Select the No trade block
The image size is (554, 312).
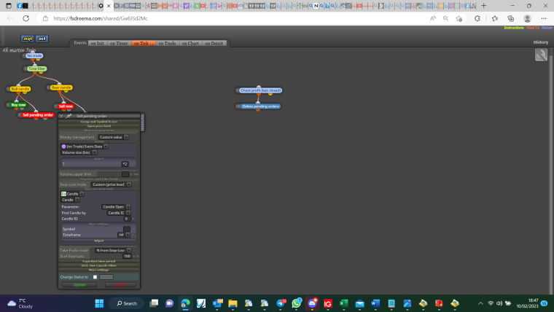click(x=34, y=56)
